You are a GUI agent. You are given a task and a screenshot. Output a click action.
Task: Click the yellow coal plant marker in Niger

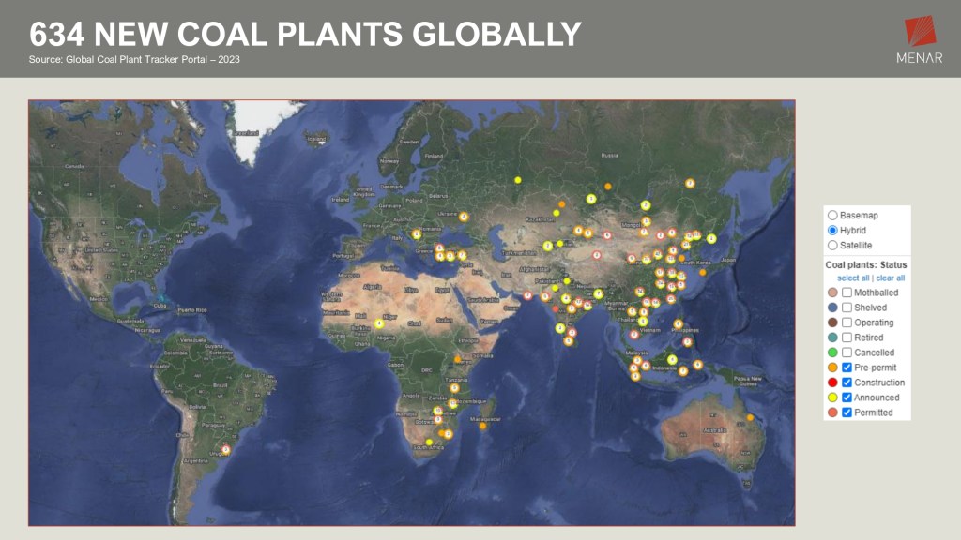click(x=379, y=323)
